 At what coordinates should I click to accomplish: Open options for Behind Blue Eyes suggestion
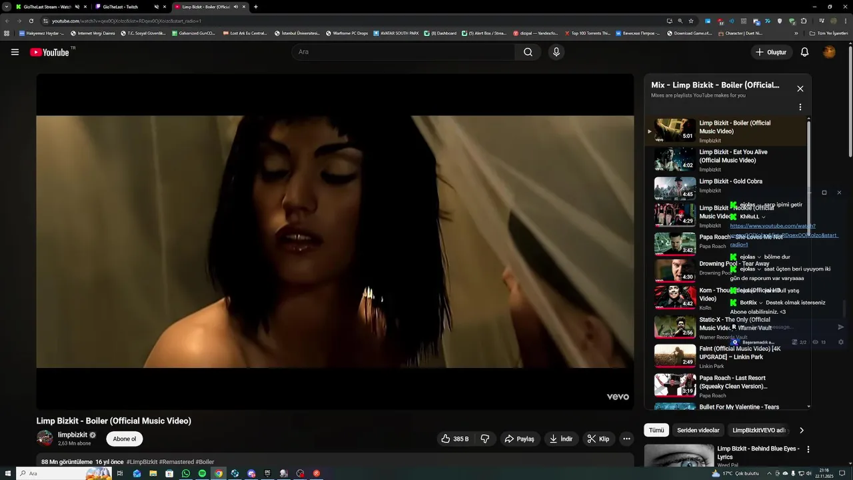(808, 450)
